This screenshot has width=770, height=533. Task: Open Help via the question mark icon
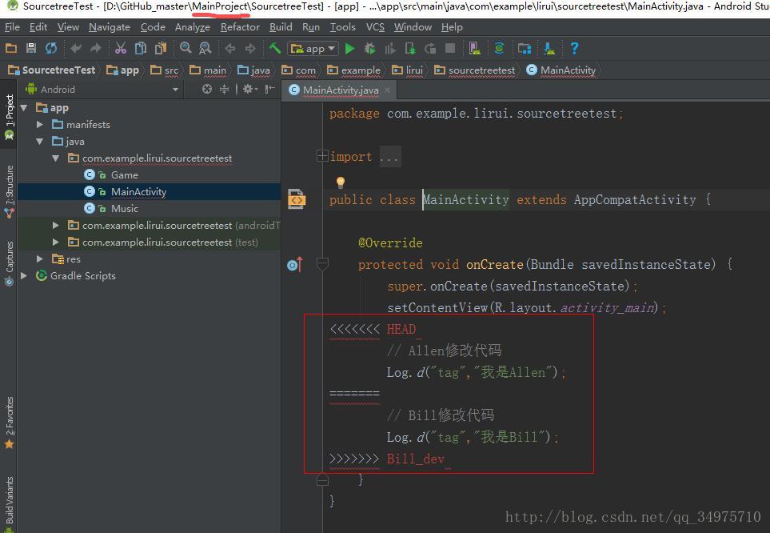(574, 49)
